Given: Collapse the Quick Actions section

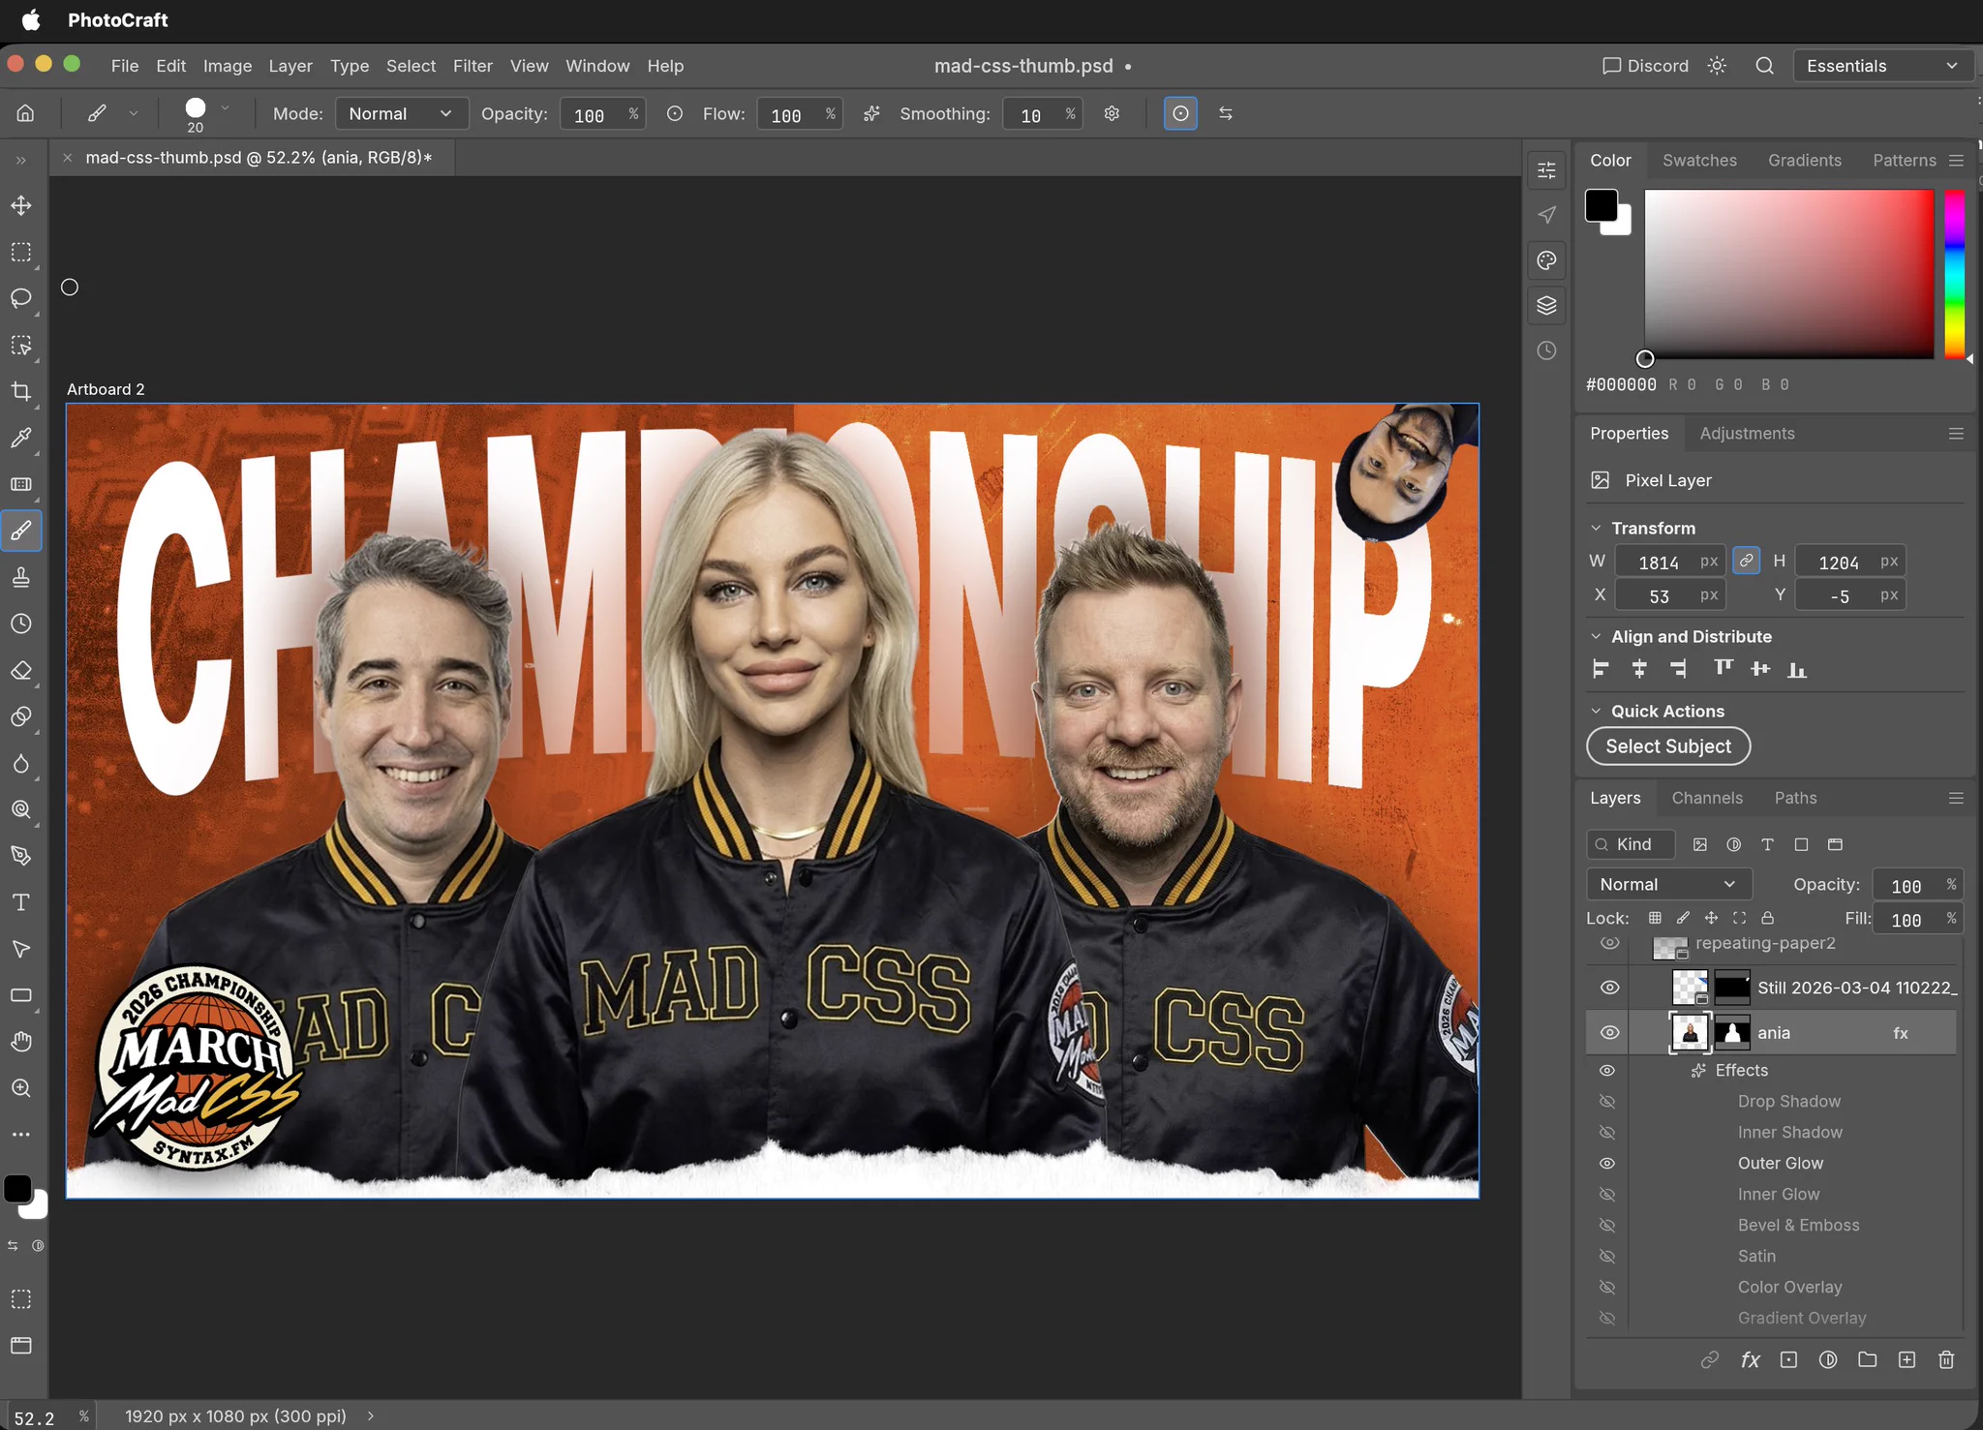Looking at the screenshot, I should 1596,712.
